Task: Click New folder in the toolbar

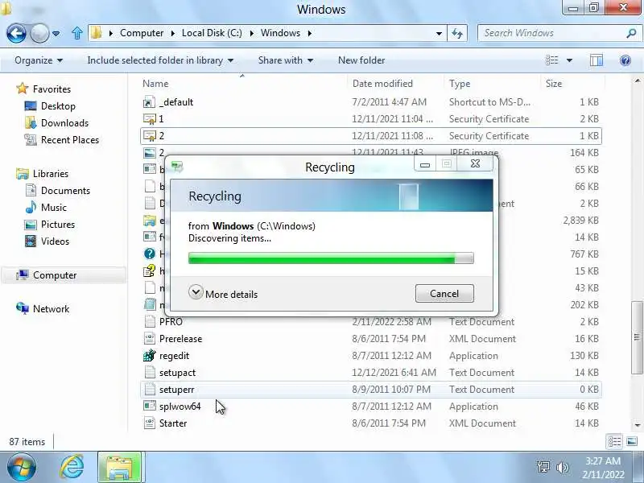Action: (361, 60)
